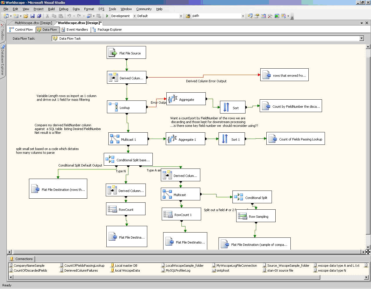The height and width of the screenshot is (289, 371).
Task: Open the Event Handlers tab
Action: (75, 30)
